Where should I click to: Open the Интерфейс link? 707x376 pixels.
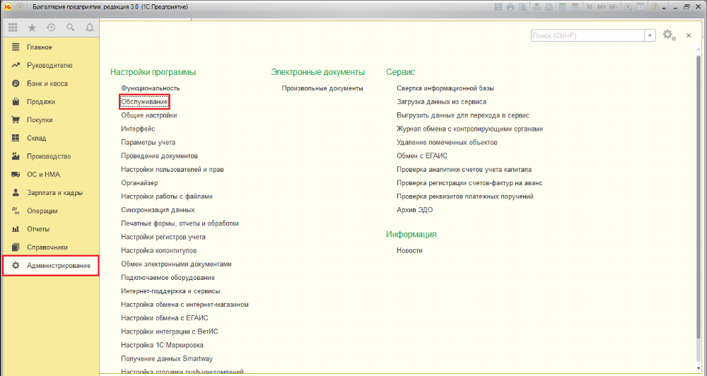point(138,129)
